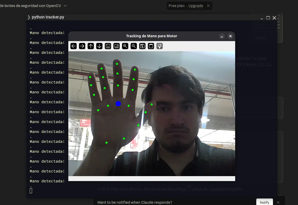
Task: Dismiss the notification prompt bar
Action: pyautogui.click(x=278, y=202)
